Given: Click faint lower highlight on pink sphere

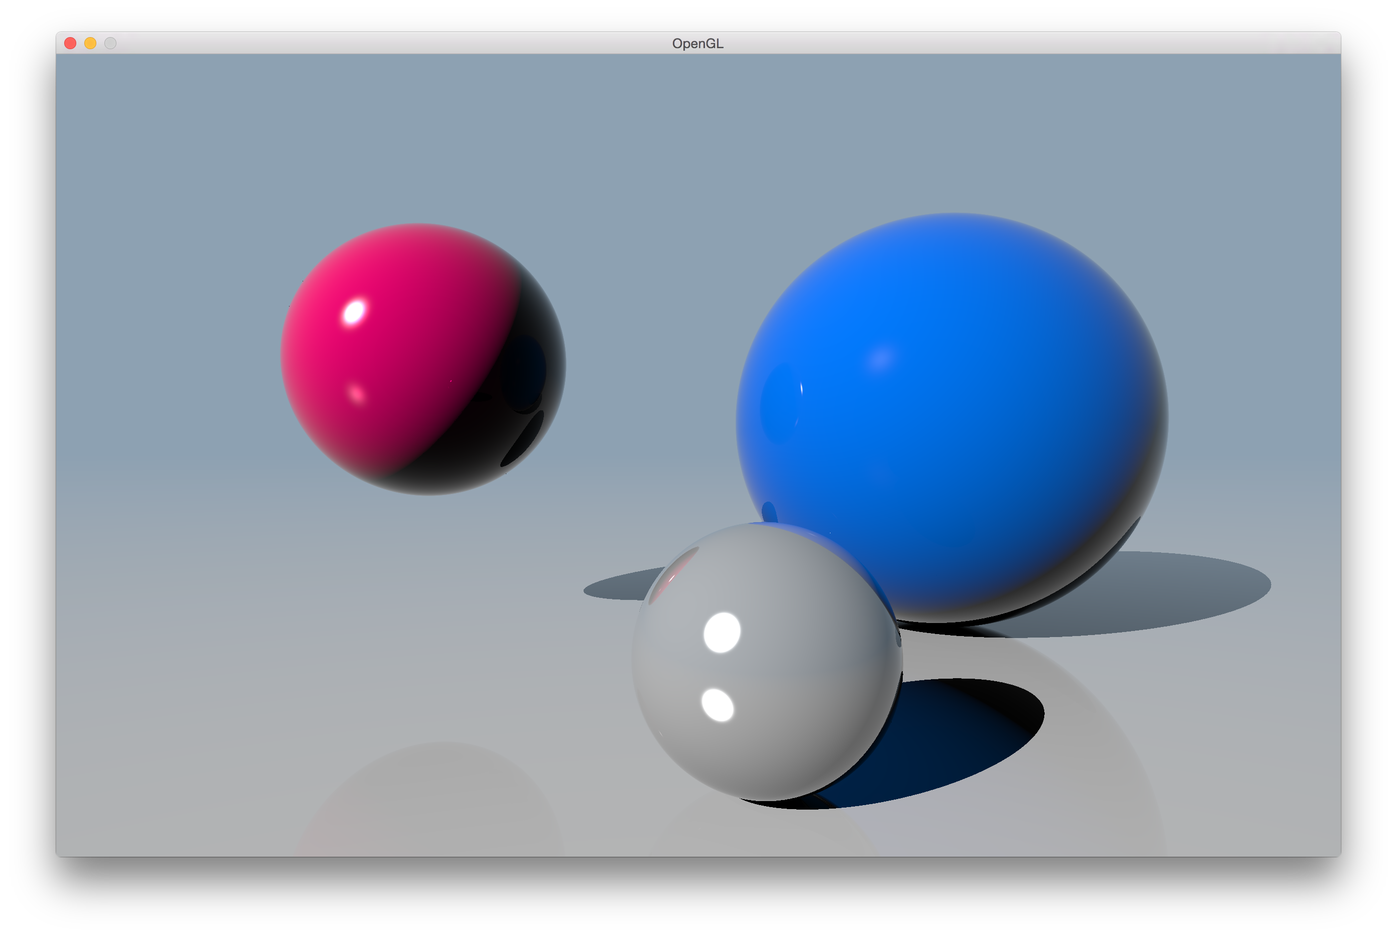Looking at the screenshot, I should (x=356, y=394).
